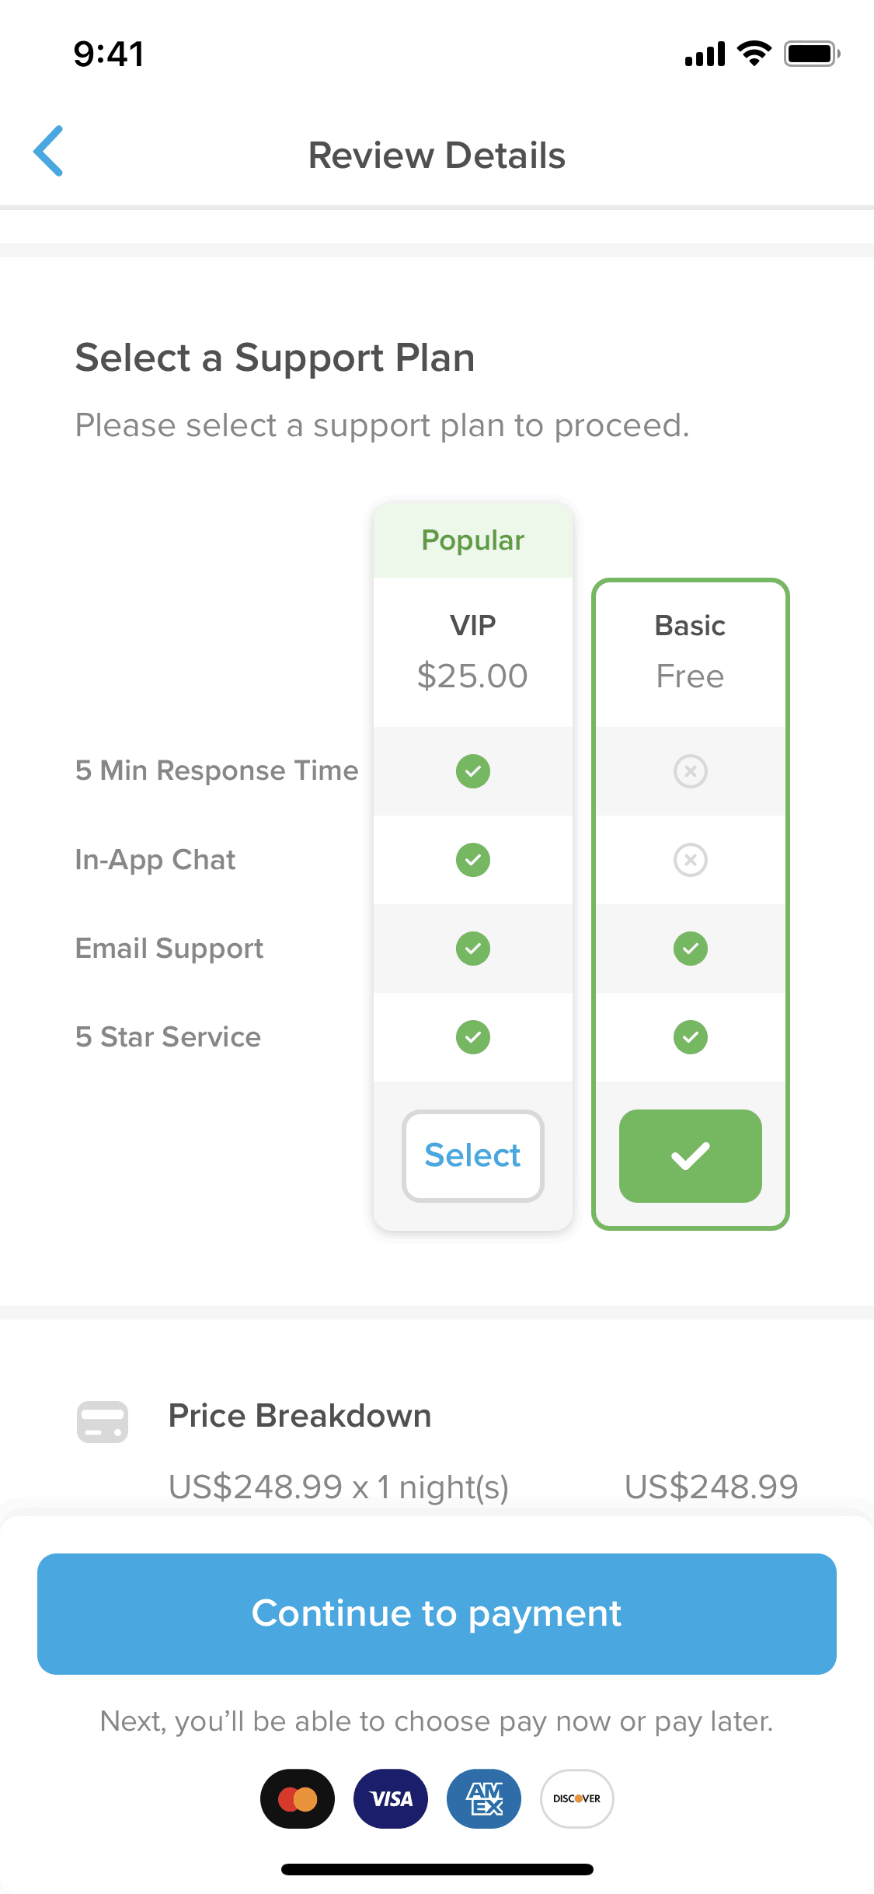Choose the Basic Free plan header
The width and height of the screenshot is (874, 1894).
click(x=691, y=652)
